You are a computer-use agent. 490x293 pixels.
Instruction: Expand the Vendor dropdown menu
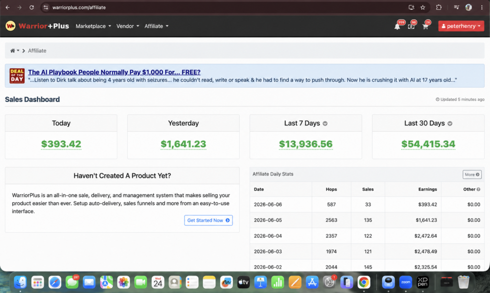[x=127, y=26]
